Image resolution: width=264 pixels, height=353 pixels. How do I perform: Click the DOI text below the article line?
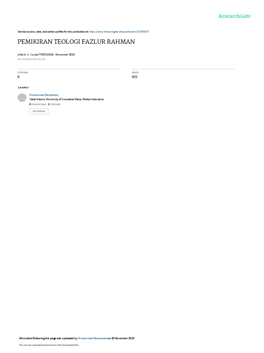pos(31,59)
